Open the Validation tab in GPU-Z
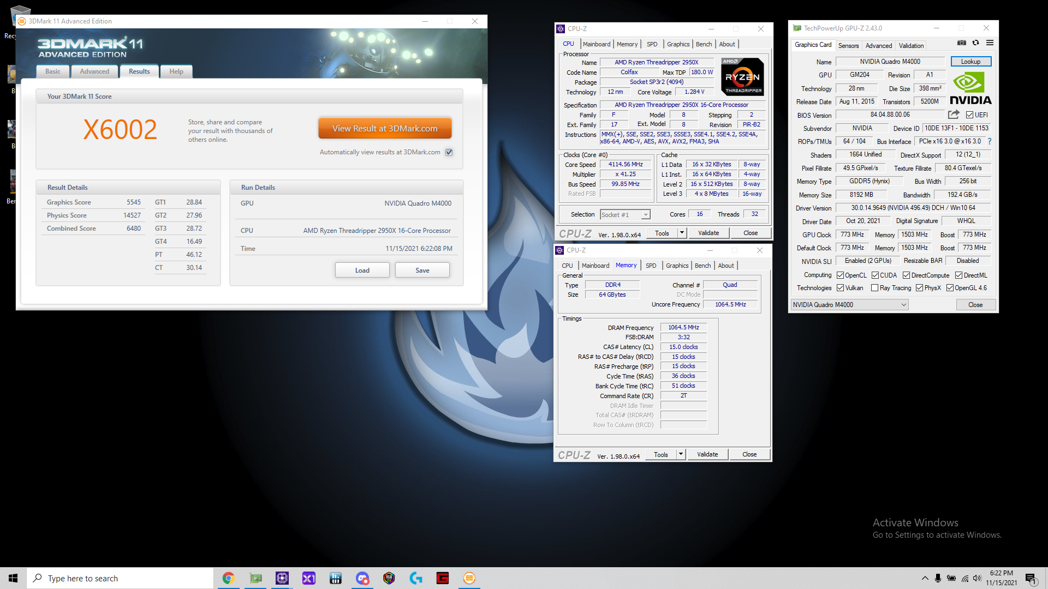The height and width of the screenshot is (589, 1048). point(911,46)
